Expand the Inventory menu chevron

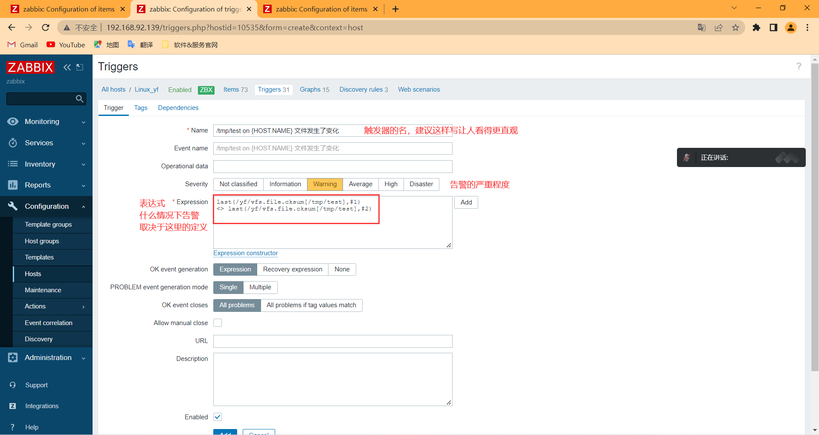click(x=84, y=165)
